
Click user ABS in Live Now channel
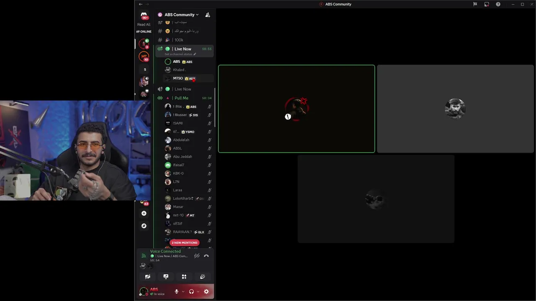188,61
